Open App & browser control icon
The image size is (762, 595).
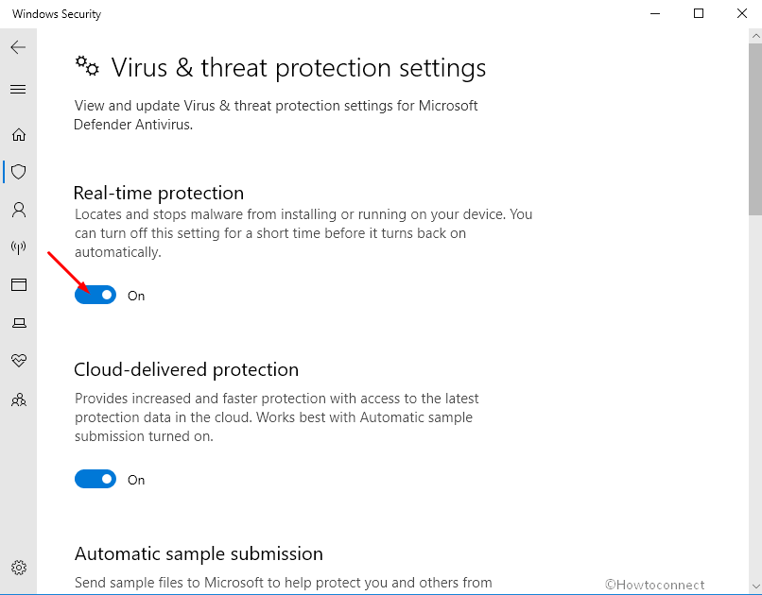(x=19, y=284)
